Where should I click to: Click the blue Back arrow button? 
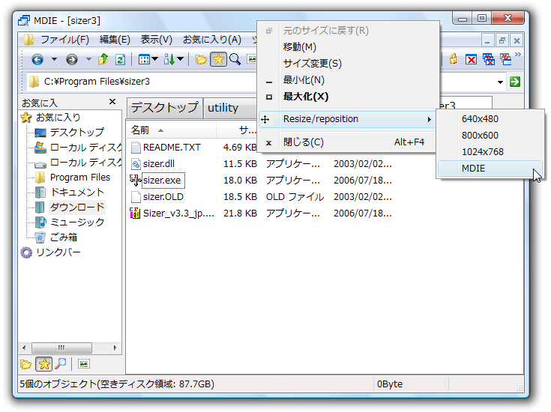point(37,60)
